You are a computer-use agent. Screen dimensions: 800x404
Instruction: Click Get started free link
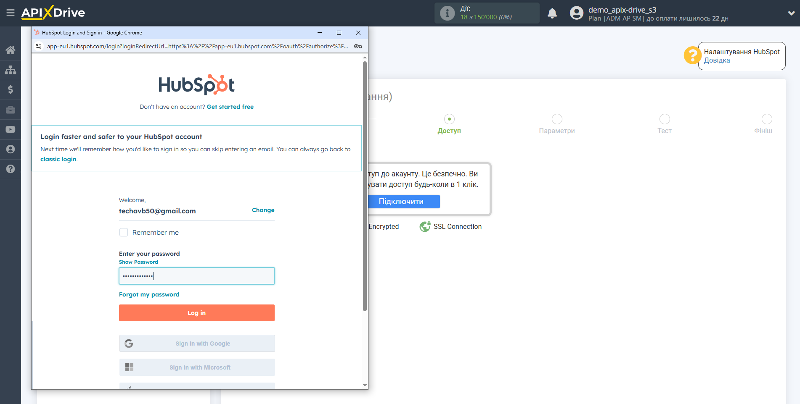tap(230, 107)
